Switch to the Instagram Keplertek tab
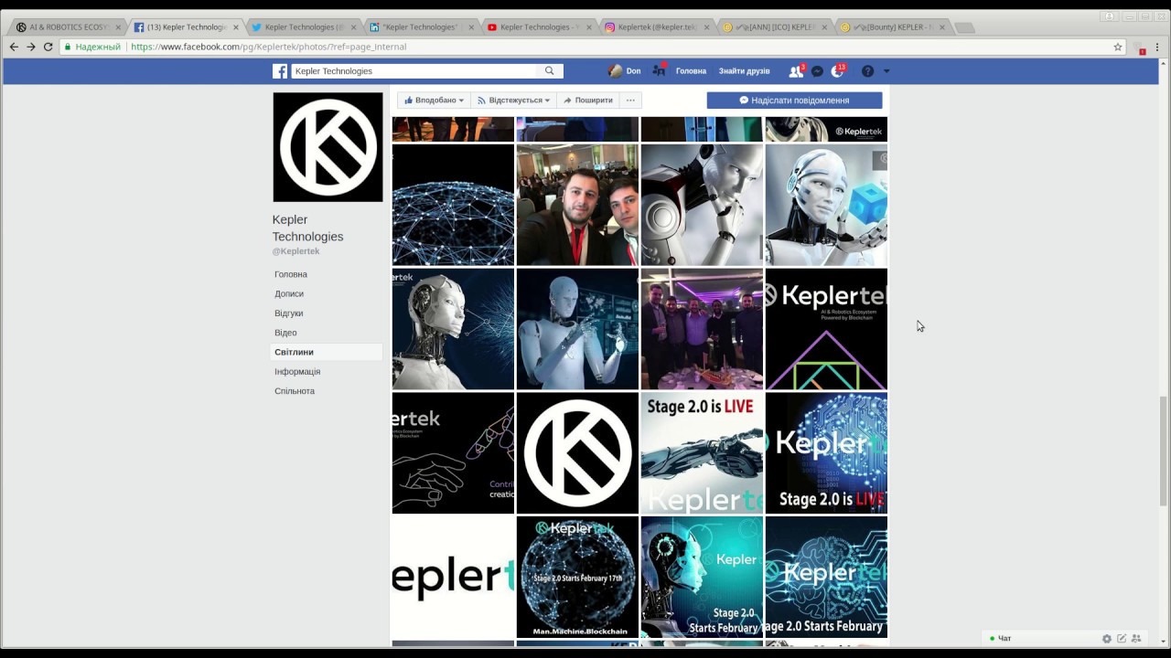This screenshot has height=658, width=1171. tap(657, 27)
